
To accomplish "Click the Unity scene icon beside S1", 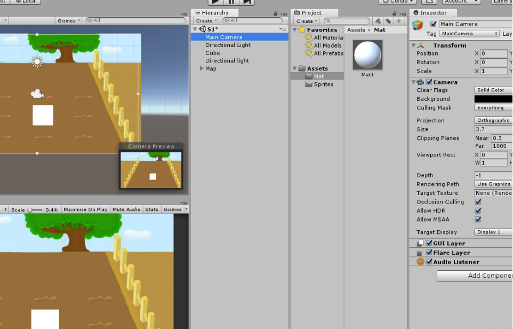I will (203, 29).
